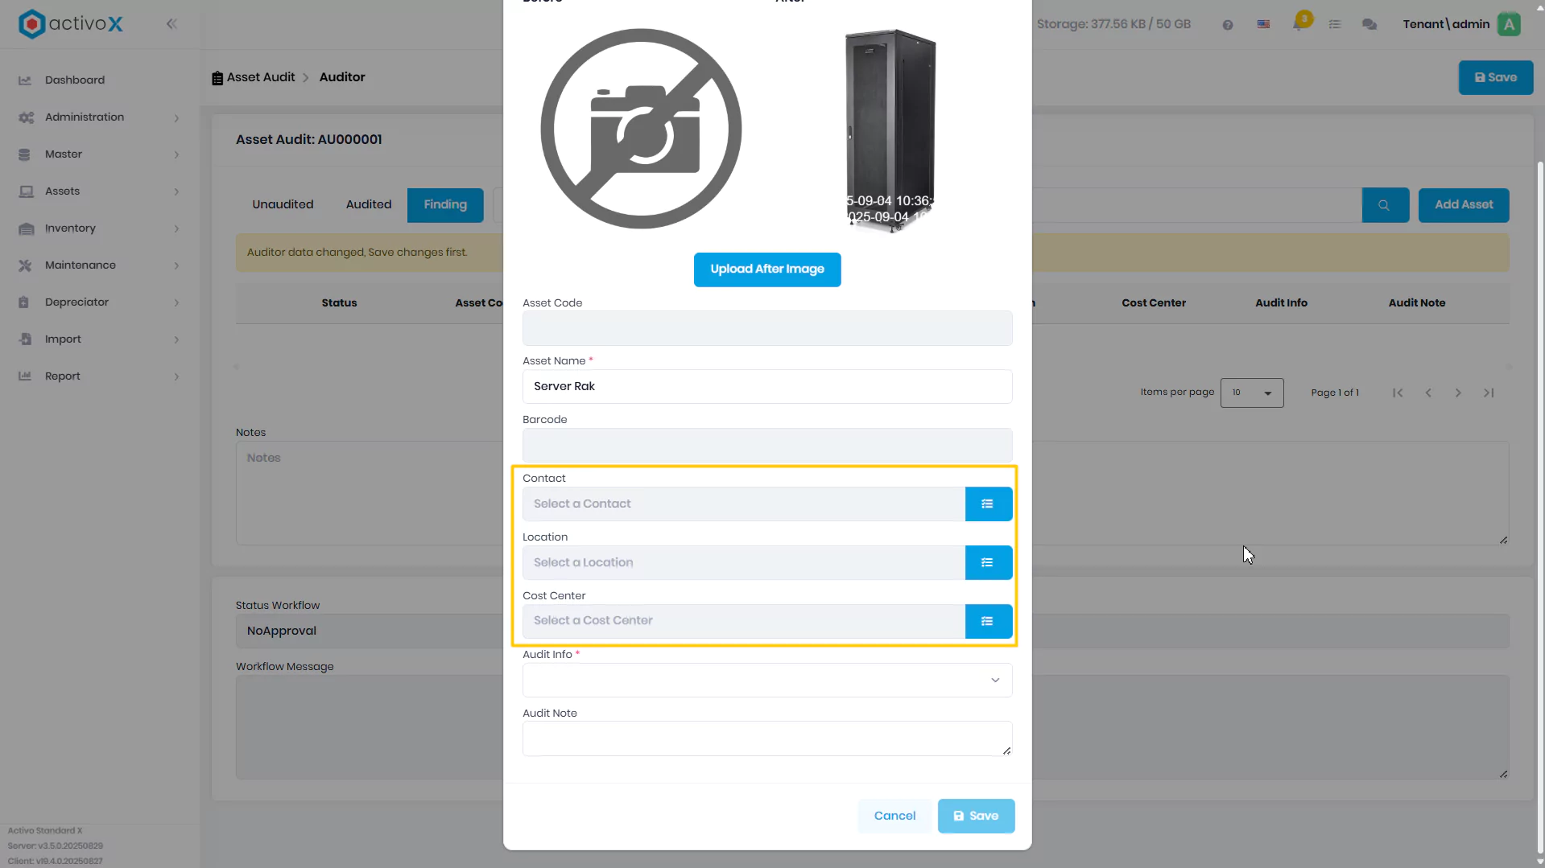Open the chat messages icon
The height and width of the screenshot is (868, 1545).
click(x=1369, y=25)
